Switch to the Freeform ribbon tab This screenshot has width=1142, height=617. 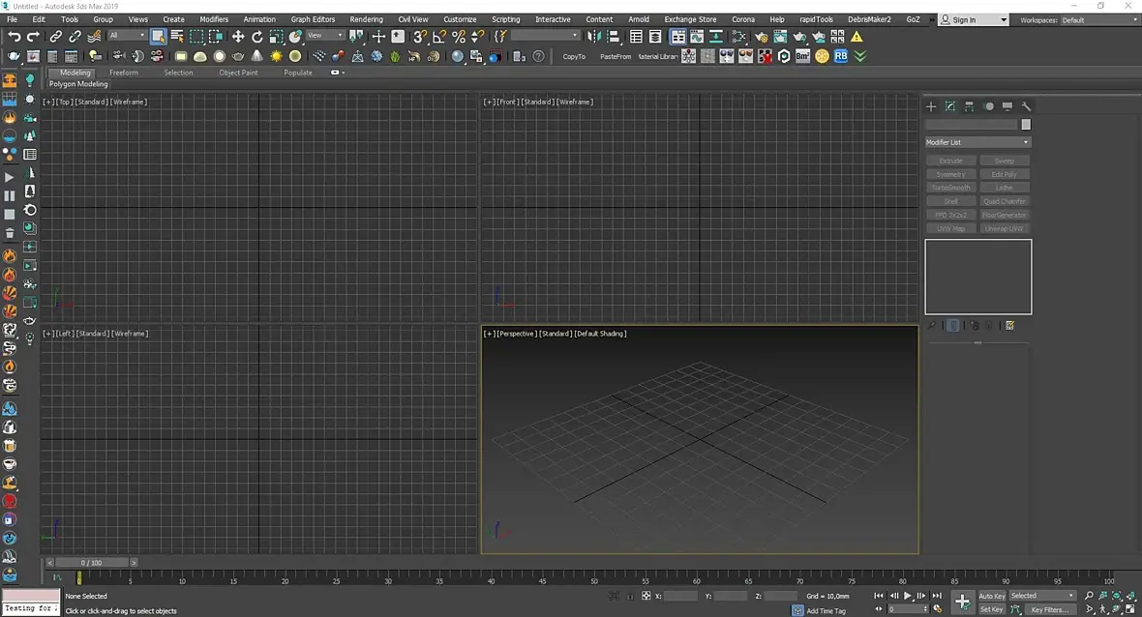pos(124,73)
